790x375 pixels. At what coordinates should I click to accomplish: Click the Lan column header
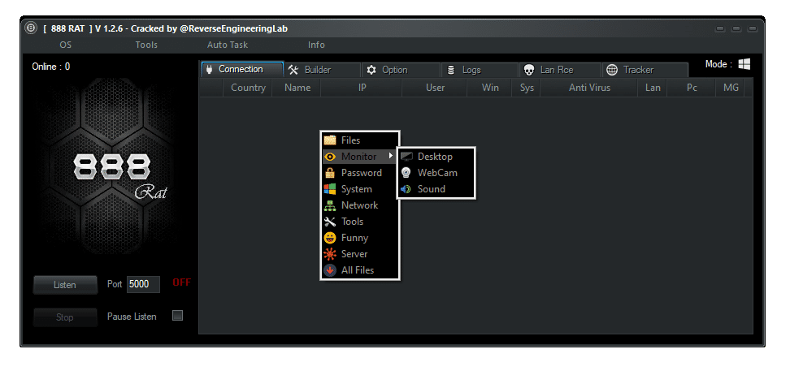[x=653, y=88]
